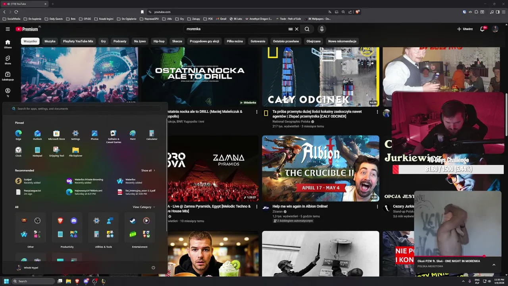This screenshot has height=286, width=508.
Task: Select the Podcasty filter chip
Action: click(120, 41)
